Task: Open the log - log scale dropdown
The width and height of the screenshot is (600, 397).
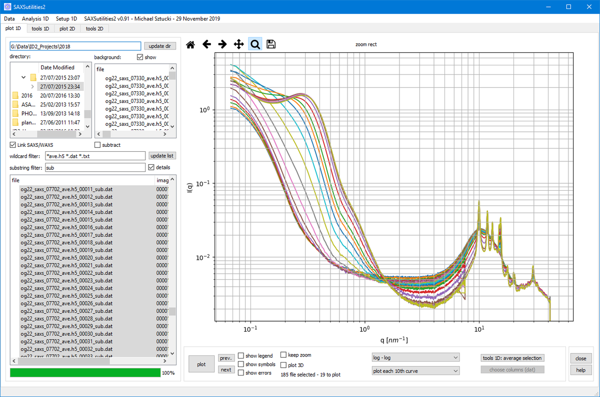Action: tap(415, 358)
